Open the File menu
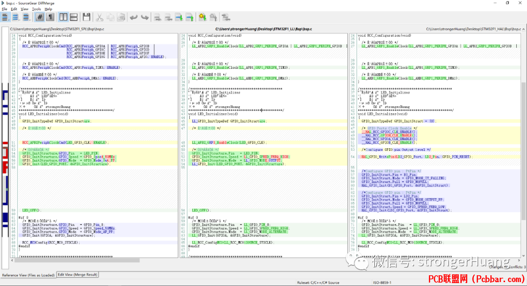 (x=4, y=9)
